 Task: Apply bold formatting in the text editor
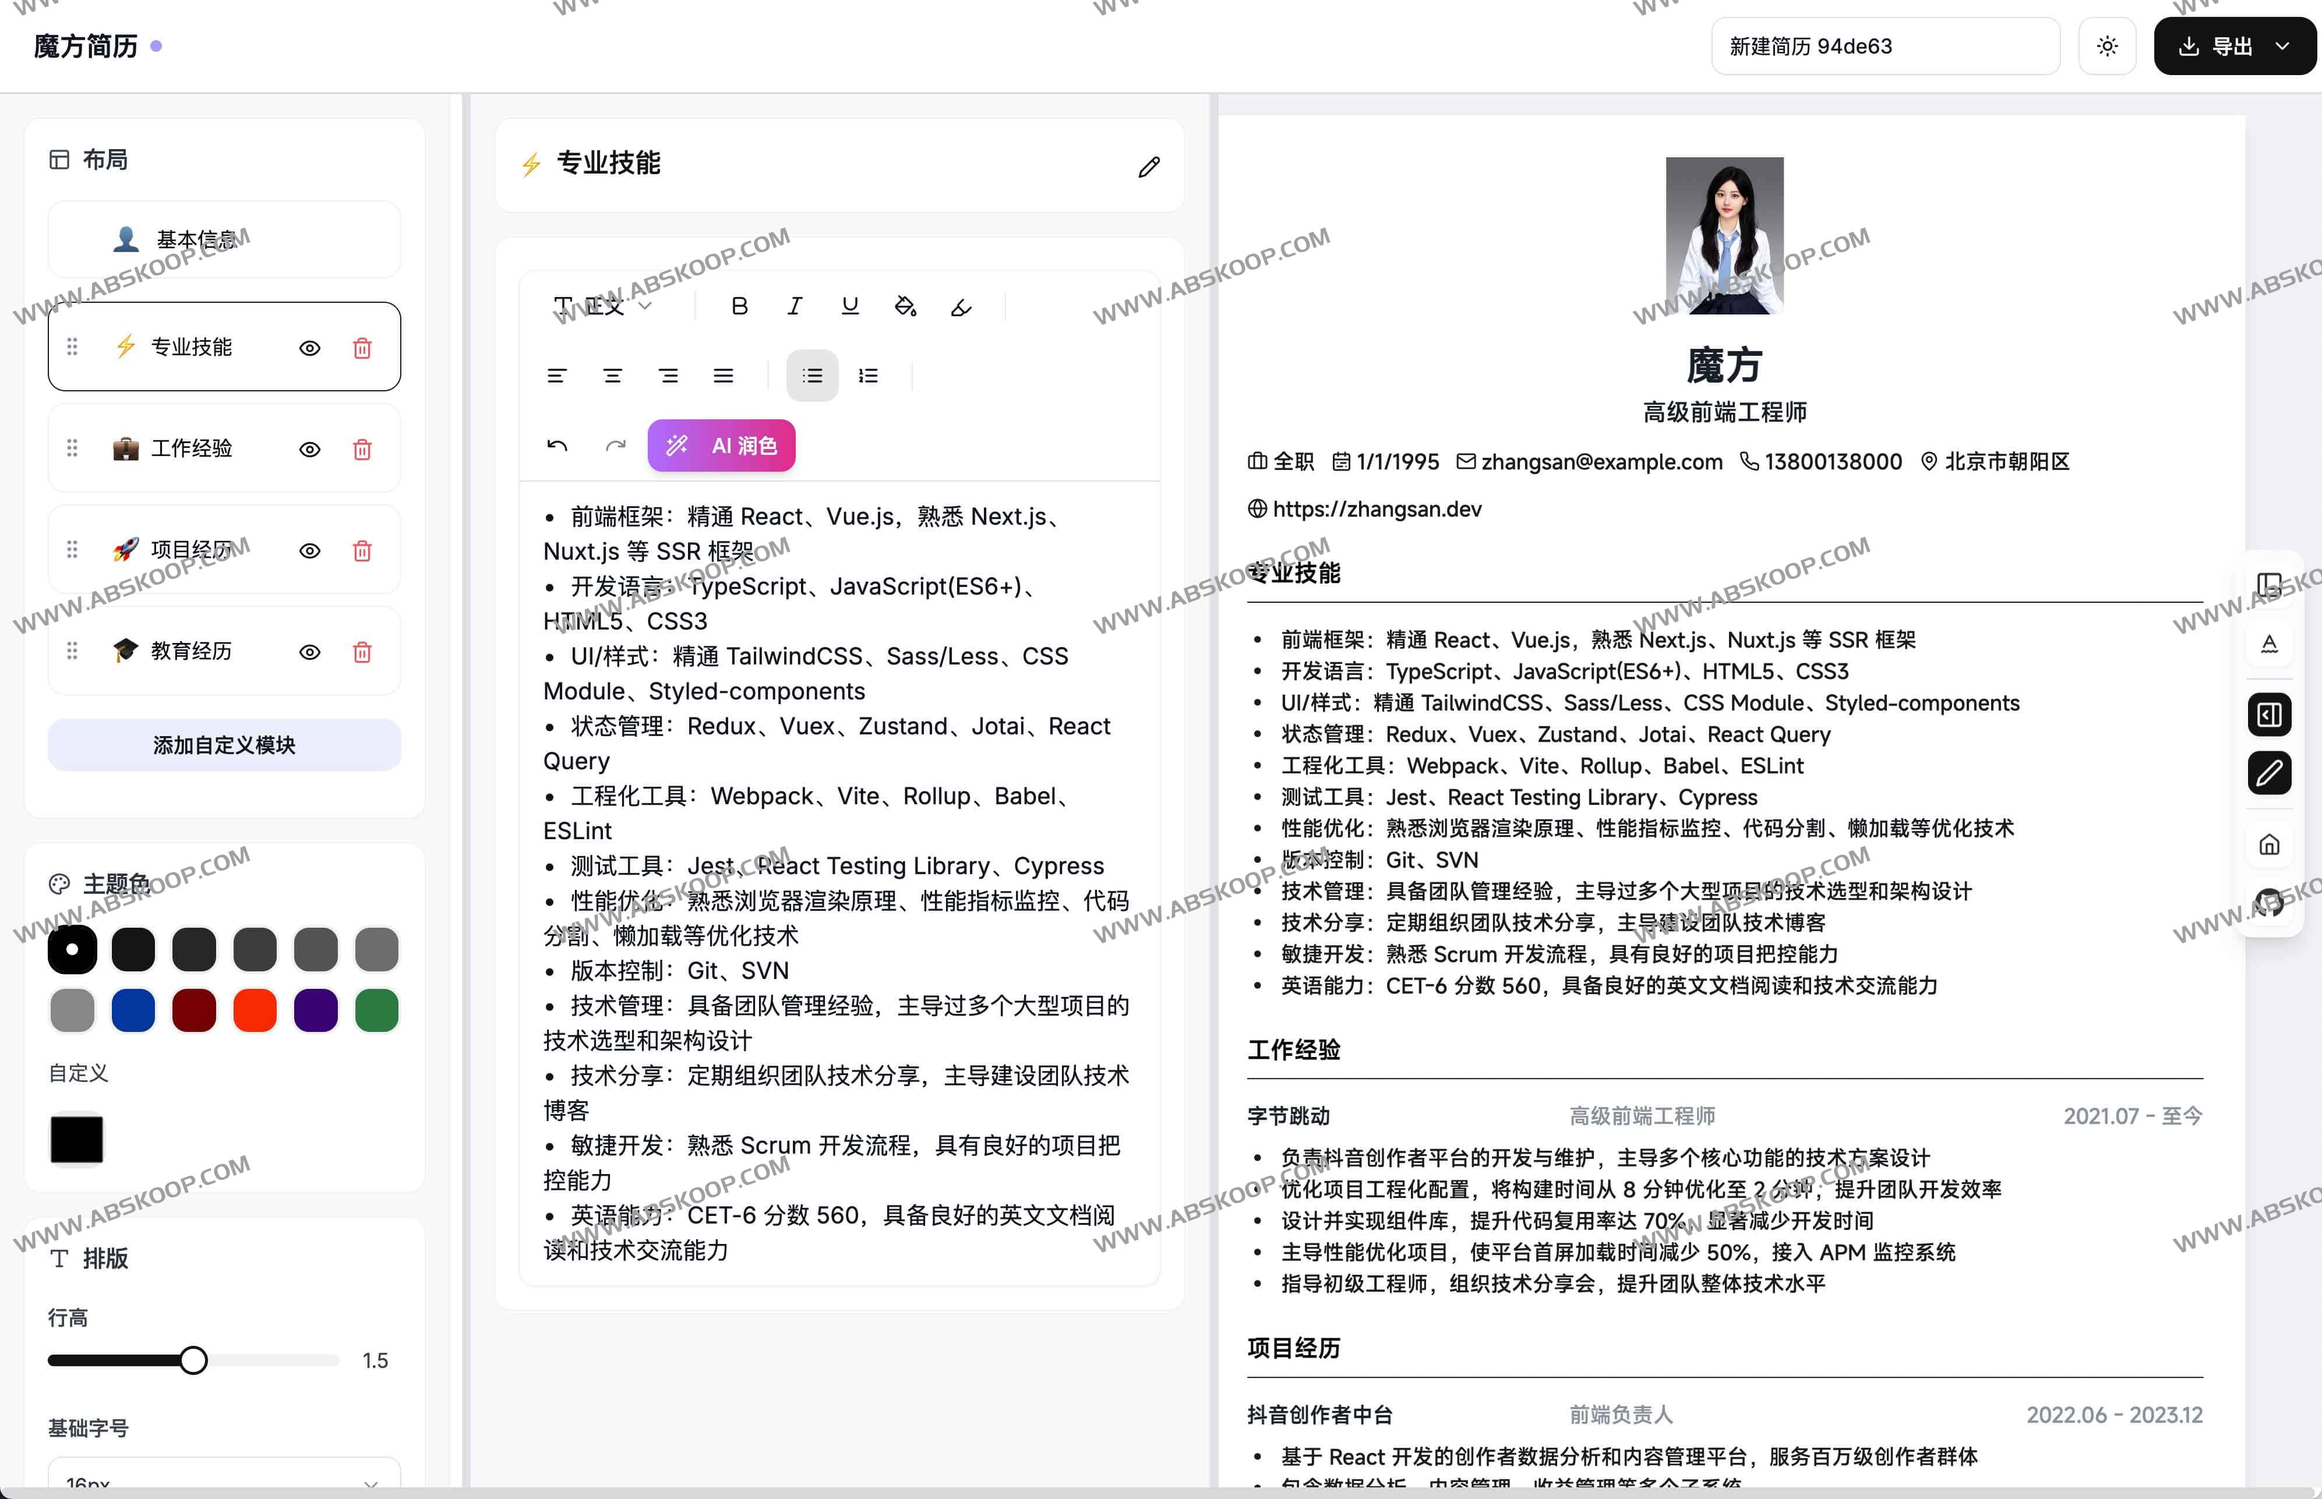[739, 306]
